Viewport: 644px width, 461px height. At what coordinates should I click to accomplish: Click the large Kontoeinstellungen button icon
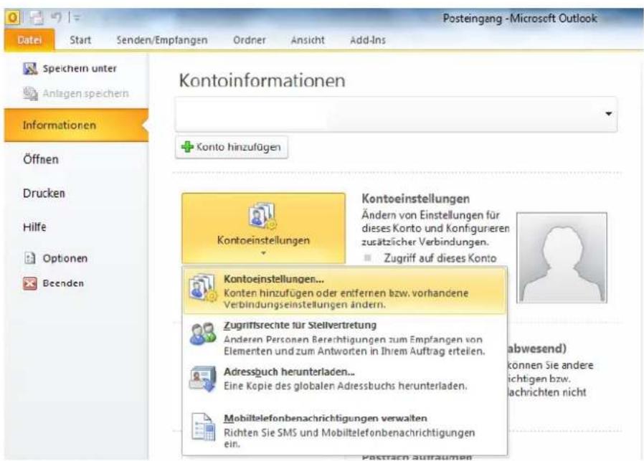(262, 216)
